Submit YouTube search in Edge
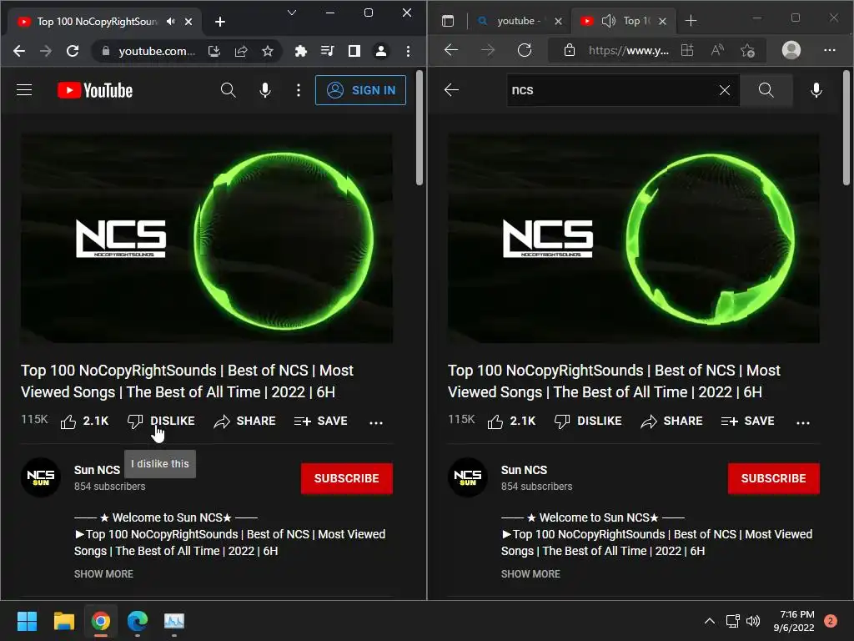854x641 pixels. point(766,90)
